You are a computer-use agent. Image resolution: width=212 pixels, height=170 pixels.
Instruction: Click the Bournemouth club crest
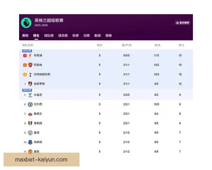30,84
